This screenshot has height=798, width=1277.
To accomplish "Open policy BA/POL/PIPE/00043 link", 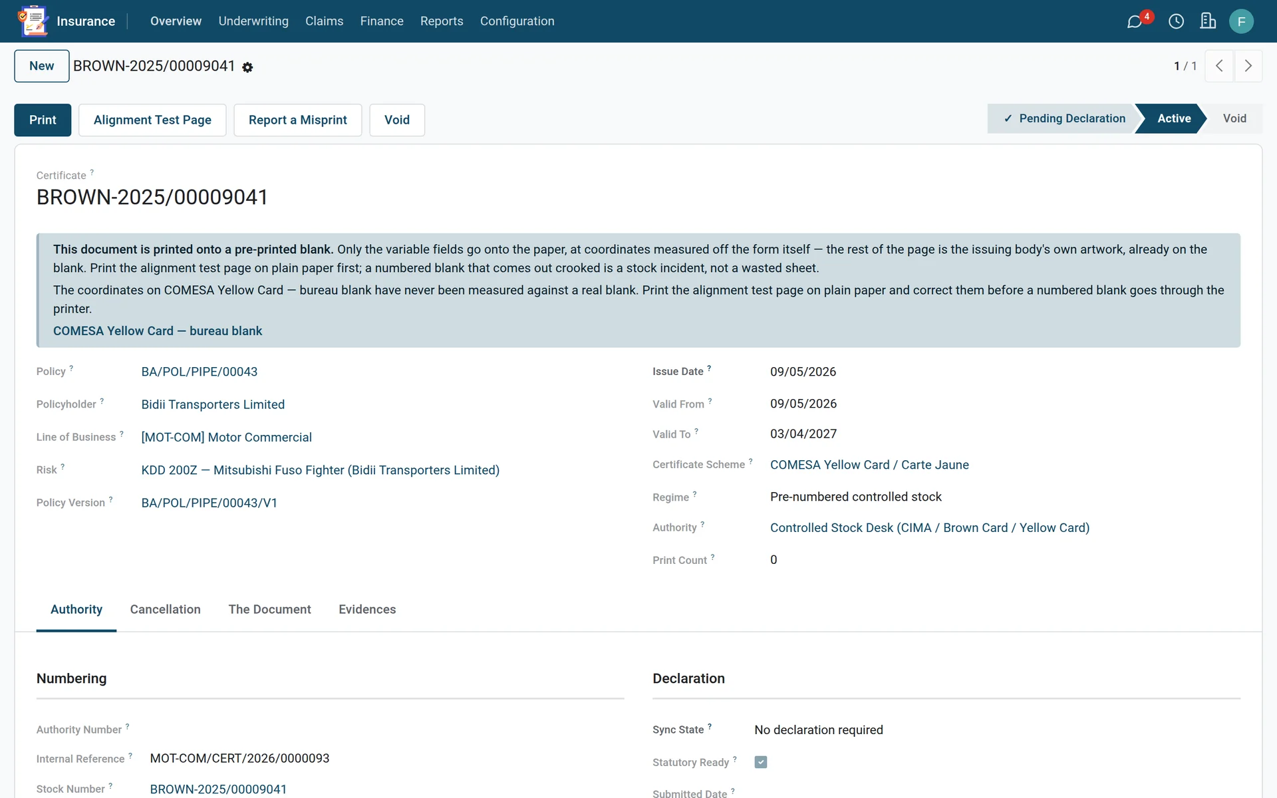I will (200, 372).
